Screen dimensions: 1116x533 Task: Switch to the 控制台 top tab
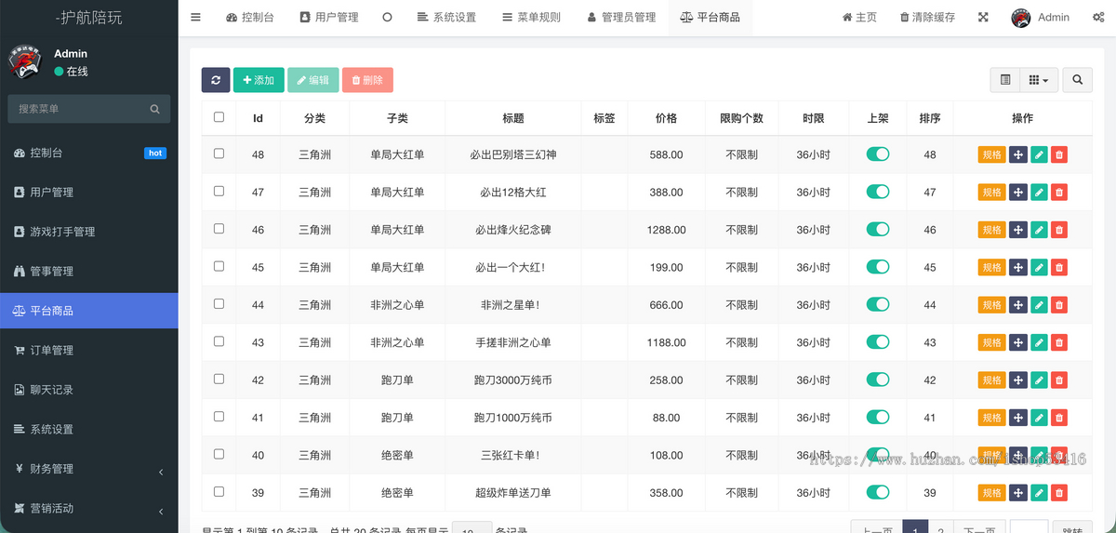[x=250, y=17]
